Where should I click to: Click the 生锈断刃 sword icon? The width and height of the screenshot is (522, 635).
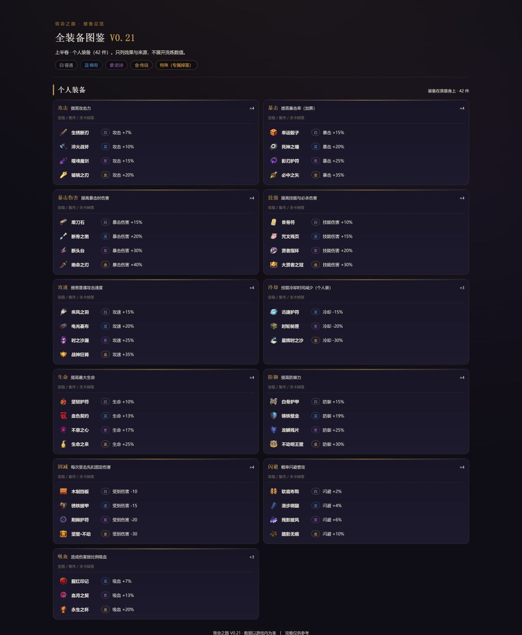click(63, 133)
